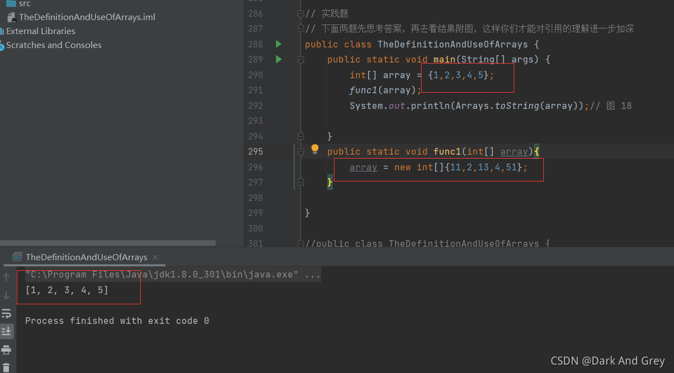The width and height of the screenshot is (674, 373).
Task: Click the console output "[1, 2, 3, 4, 5]"
Action: tap(67, 290)
